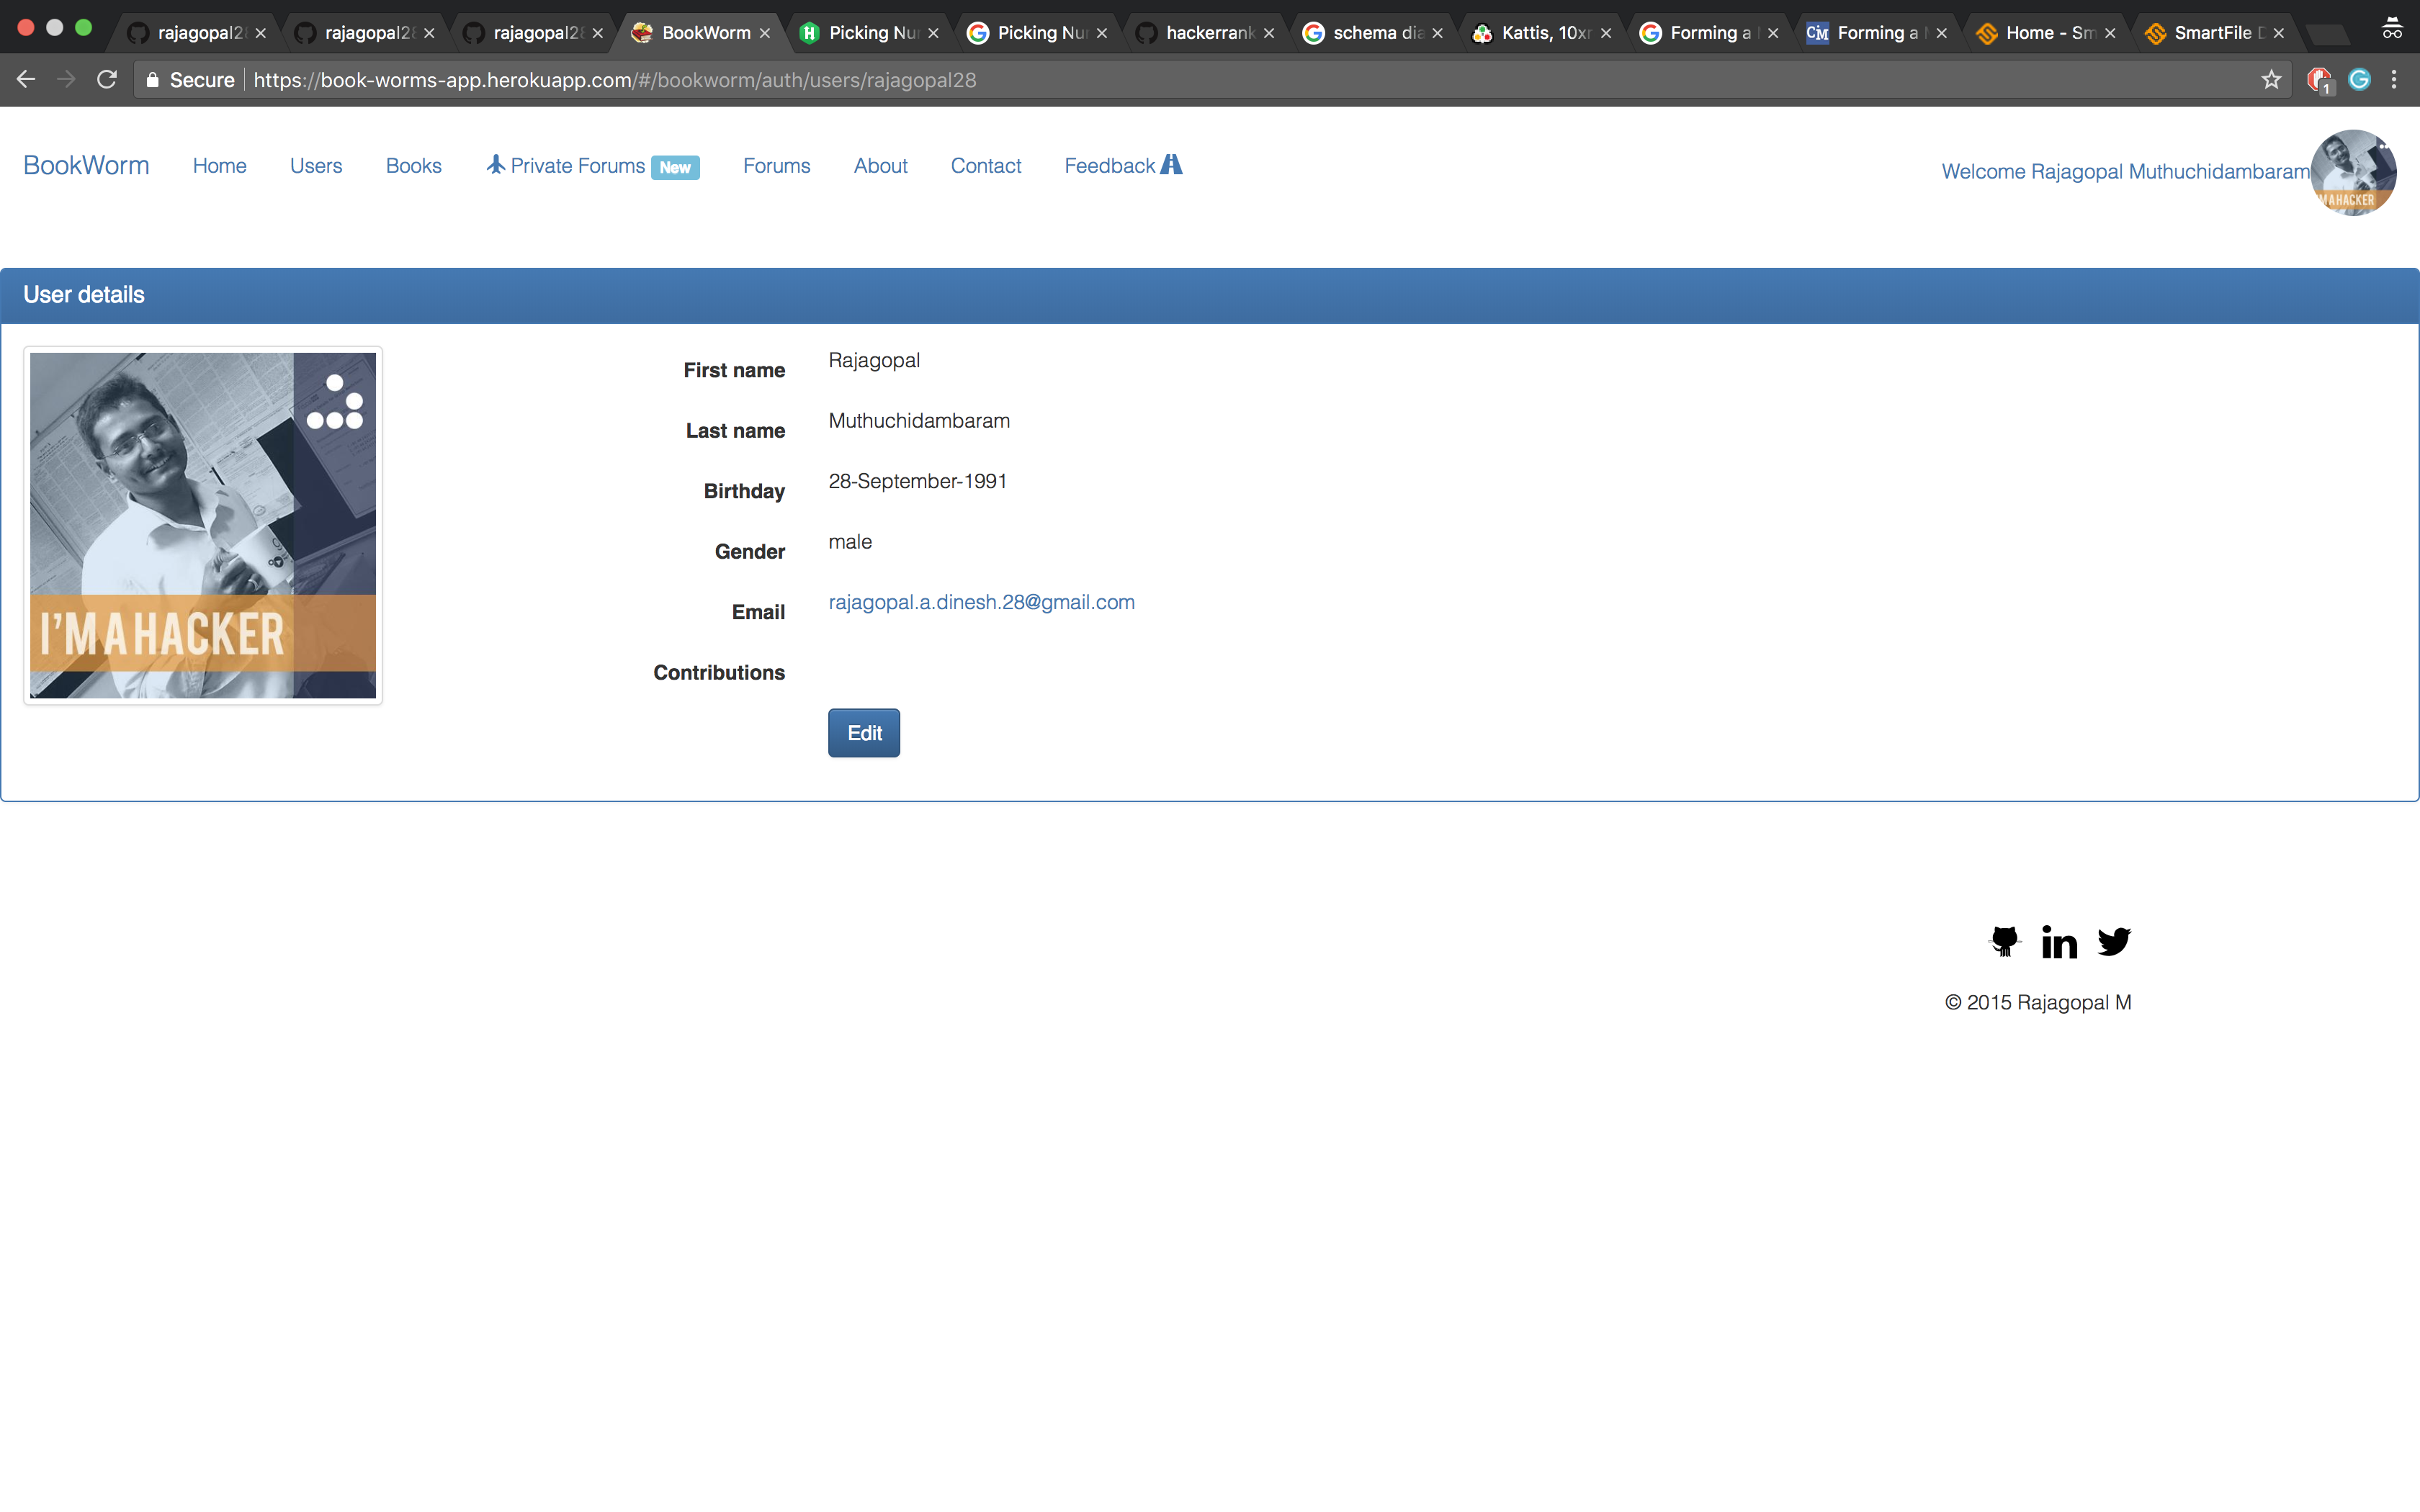Image resolution: width=2420 pixels, height=1512 pixels.
Task: Open the rajagopal.a.dinesh.28@gmail.com email link
Action: (981, 602)
